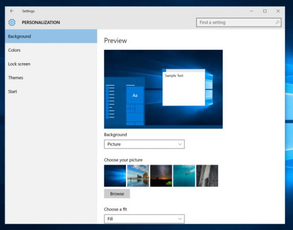Viewport: 293px width, 230px height.
Task: Select the Background sidebar item
Action: coord(51,36)
